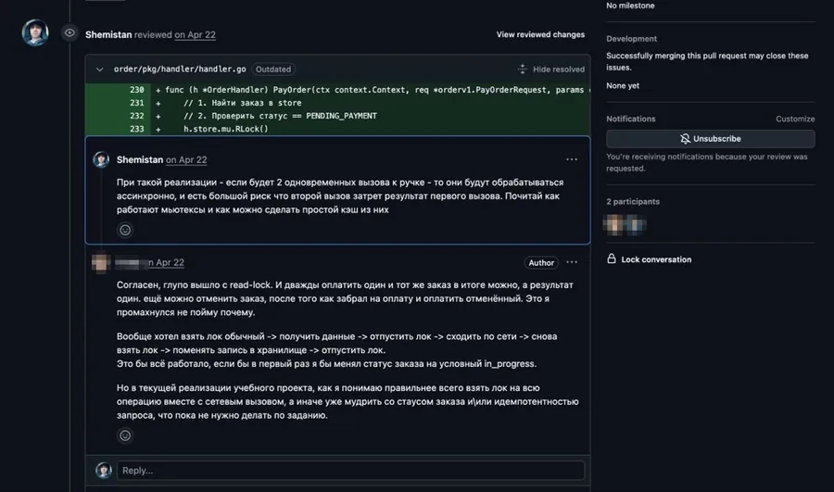Open the Shemistan username link in review header
The image size is (834, 492).
(x=108, y=34)
